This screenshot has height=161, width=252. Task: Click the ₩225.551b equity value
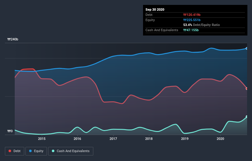[x=192, y=20]
